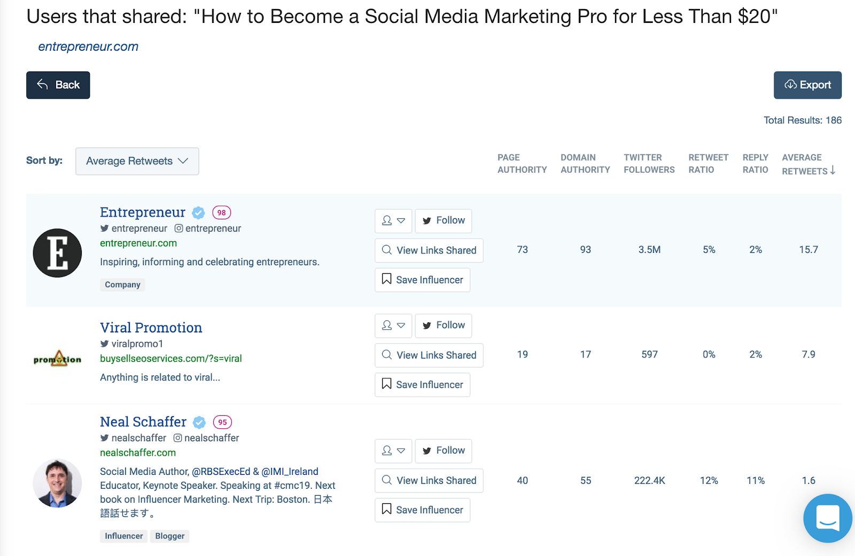Open the Average Retweets sort dropdown
This screenshot has width=855, height=556.
point(137,161)
